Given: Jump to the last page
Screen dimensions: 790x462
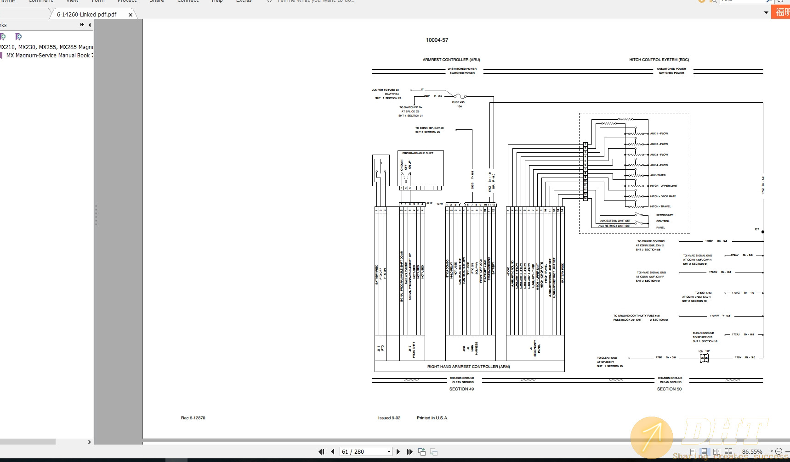Looking at the screenshot, I should click(x=409, y=452).
